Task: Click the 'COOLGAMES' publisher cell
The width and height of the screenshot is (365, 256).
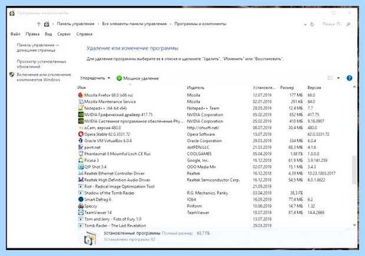Action: click(200, 154)
